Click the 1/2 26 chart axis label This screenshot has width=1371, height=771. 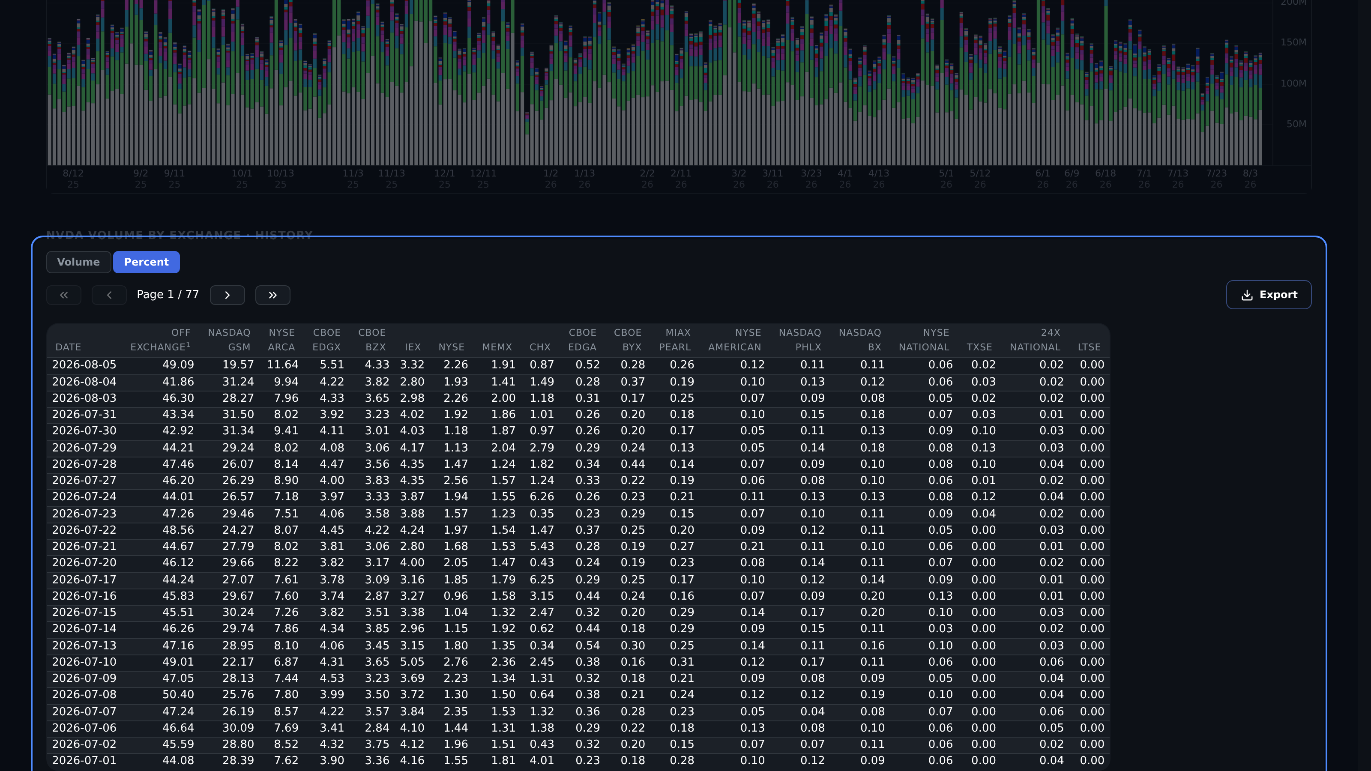[x=551, y=179]
